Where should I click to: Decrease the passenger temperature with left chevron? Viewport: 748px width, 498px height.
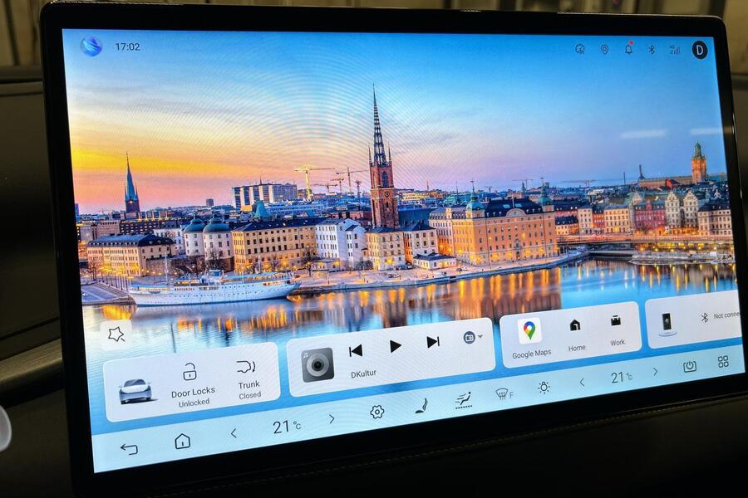582,382
